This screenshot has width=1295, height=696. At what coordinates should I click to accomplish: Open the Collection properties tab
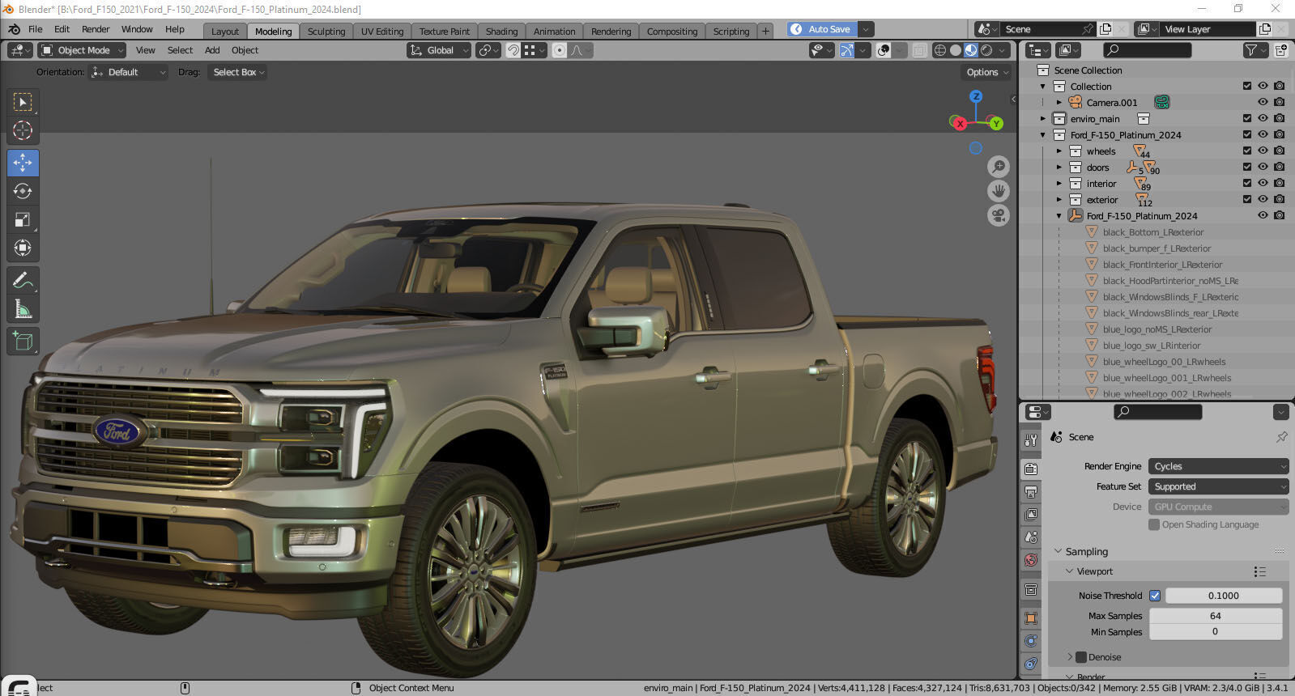[1031, 589]
